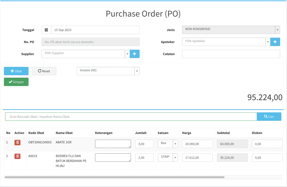Focus the Scan Barcode Obat search field
287x187 pixels.
coord(131,117)
